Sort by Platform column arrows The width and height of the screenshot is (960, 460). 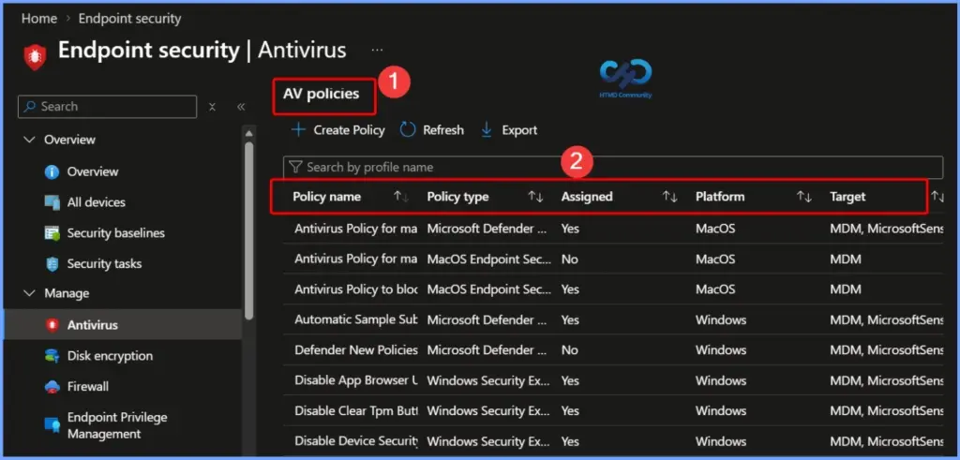[x=803, y=197]
